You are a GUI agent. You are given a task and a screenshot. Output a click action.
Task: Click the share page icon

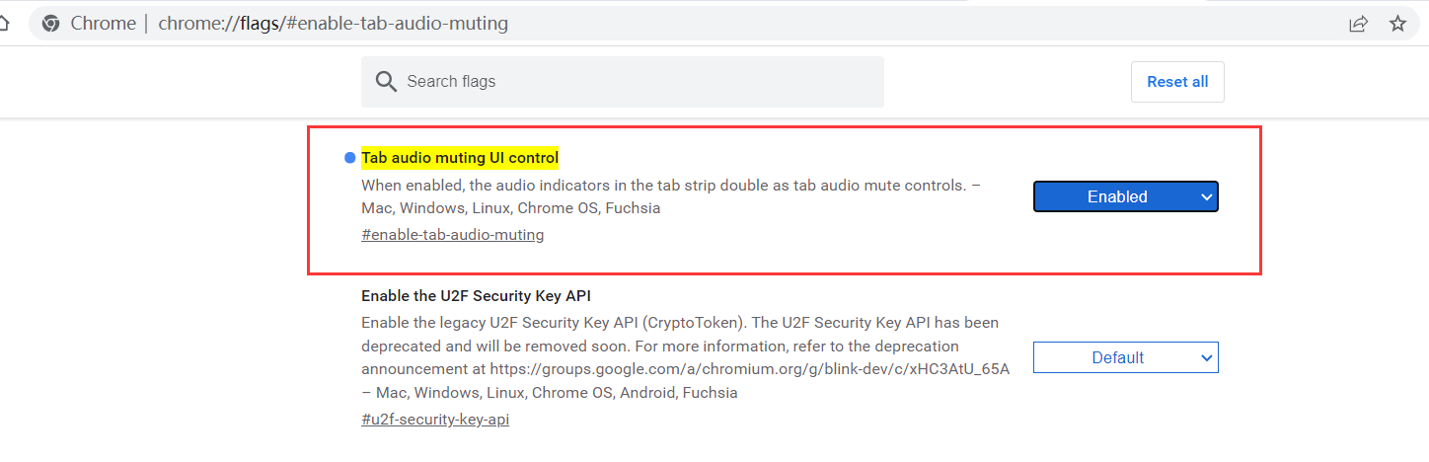coord(1359,23)
